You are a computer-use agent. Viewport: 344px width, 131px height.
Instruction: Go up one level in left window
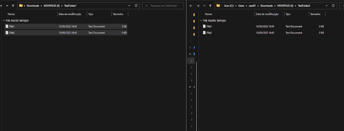13,6
